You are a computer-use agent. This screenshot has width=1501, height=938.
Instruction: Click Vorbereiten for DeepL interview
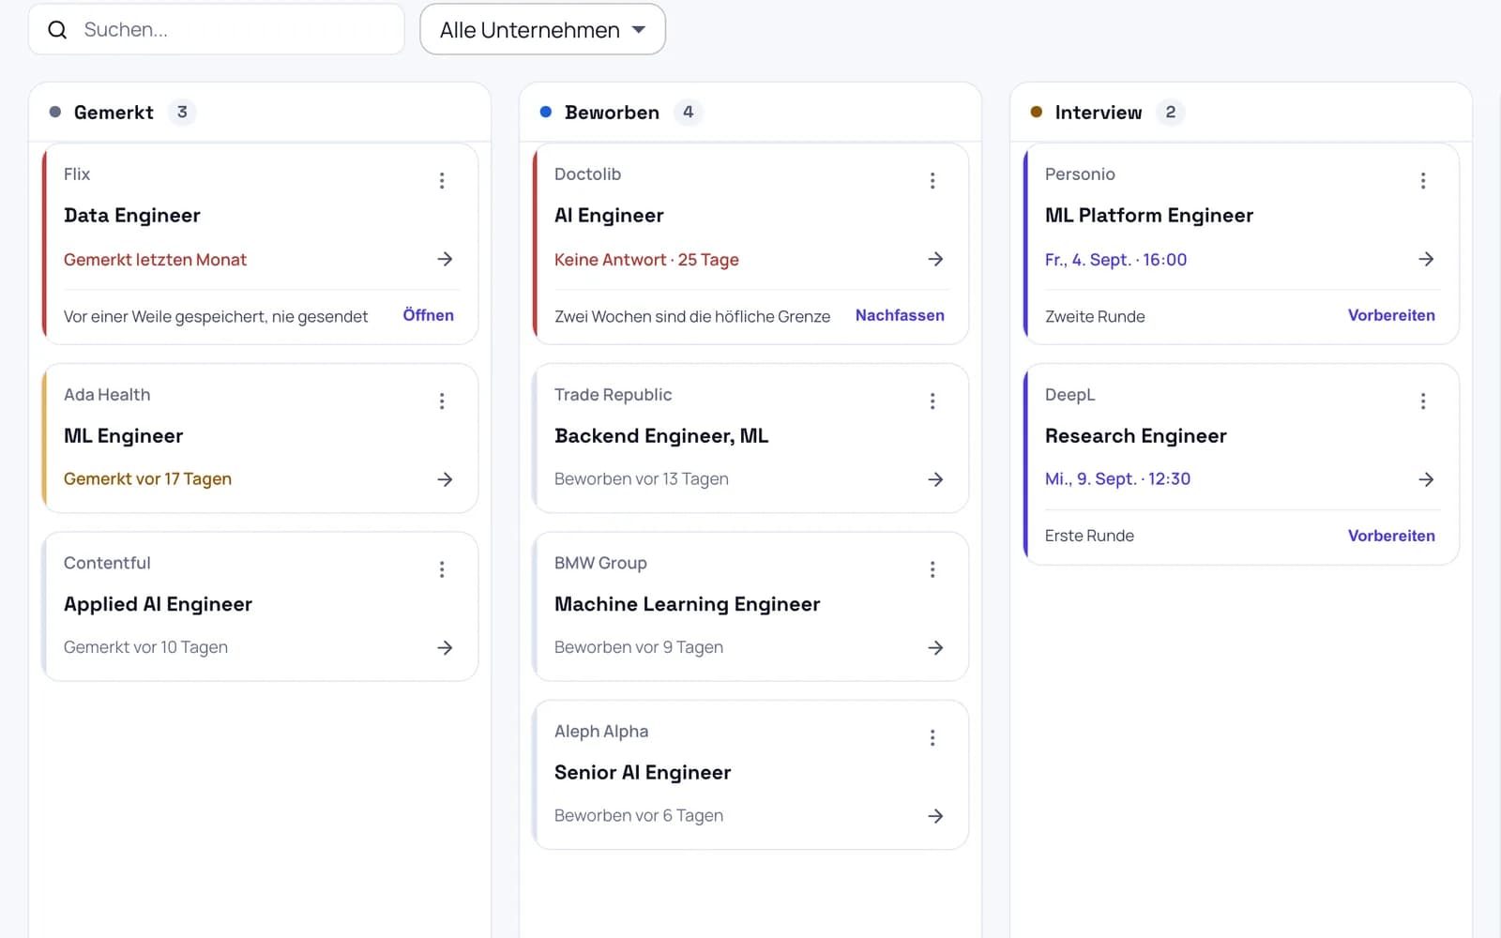(1391, 536)
